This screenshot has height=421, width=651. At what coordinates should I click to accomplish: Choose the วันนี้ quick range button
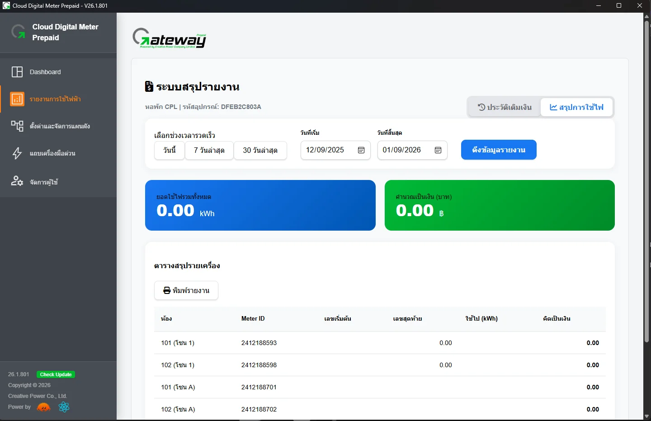pos(170,150)
